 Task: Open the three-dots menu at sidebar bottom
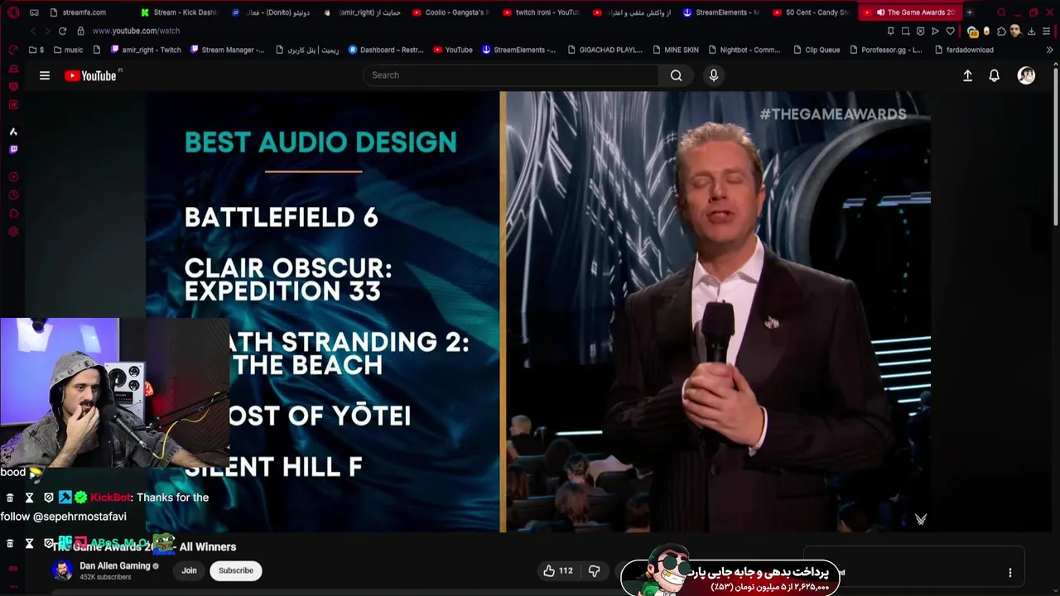(13, 588)
